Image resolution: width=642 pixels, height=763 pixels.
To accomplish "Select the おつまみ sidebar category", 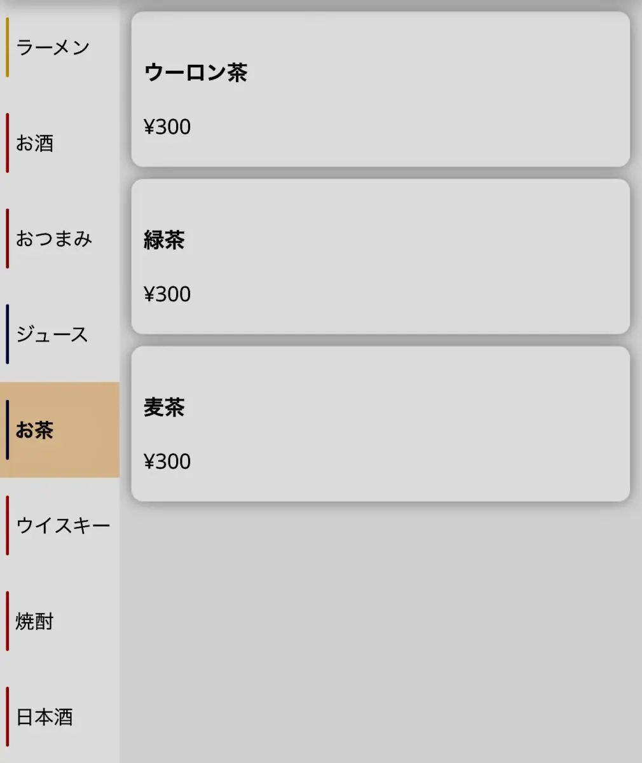I will (x=60, y=238).
